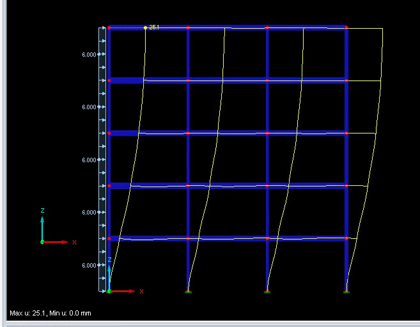This screenshot has width=420, height=327.
Task: Click the green origin node at bottom-left base
Action: click(109, 291)
